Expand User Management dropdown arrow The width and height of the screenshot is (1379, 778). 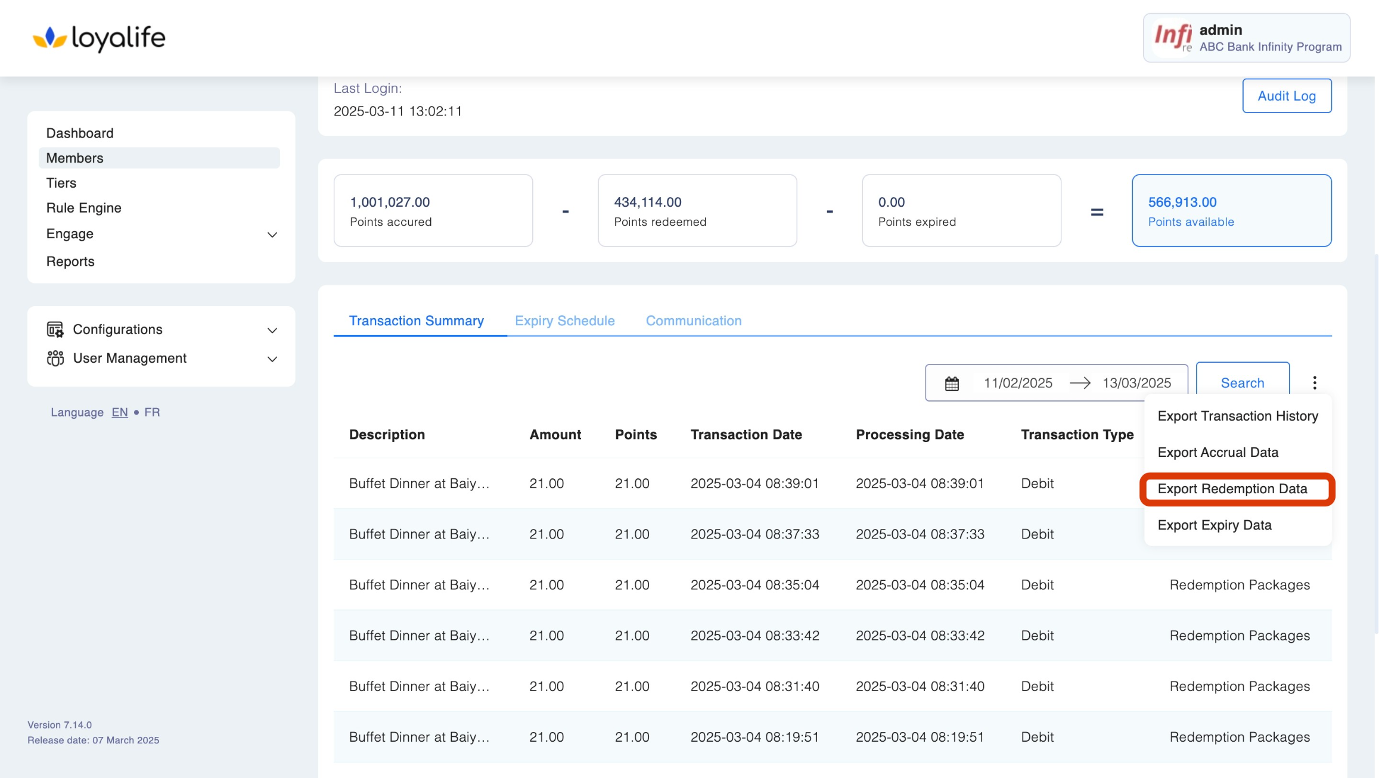[272, 359]
